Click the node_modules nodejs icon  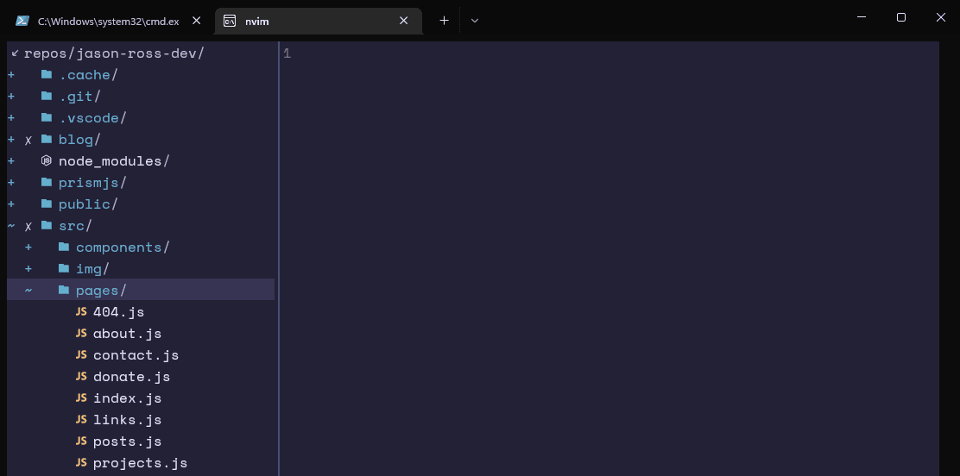point(47,161)
